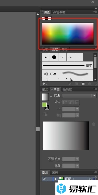Open options of selected object in Brushes panel
This screenshot has width=98, height=195.
coord(76,84)
